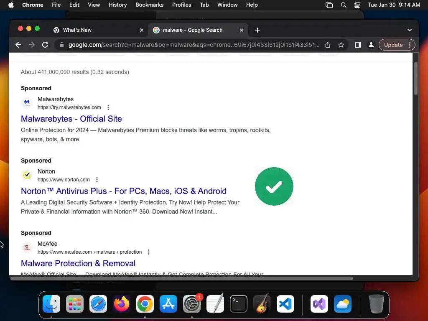The image size is (428, 321).
Task: Open ad options for Malwarebytes result
Action: click(108, 107)
